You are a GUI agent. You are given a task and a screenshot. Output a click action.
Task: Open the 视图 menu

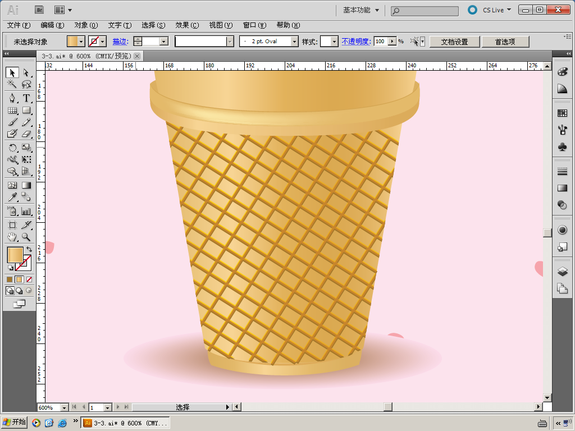point(221,25)
